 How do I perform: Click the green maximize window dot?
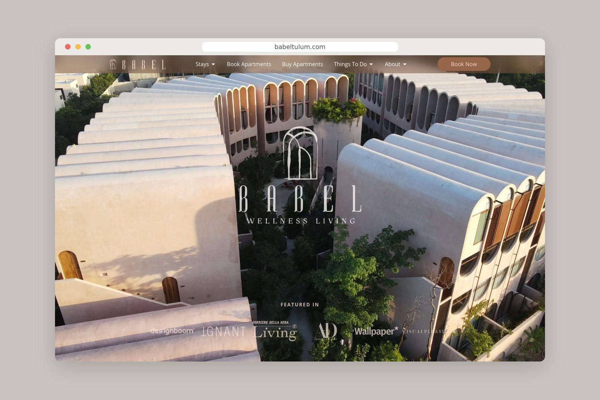(88, 47)
